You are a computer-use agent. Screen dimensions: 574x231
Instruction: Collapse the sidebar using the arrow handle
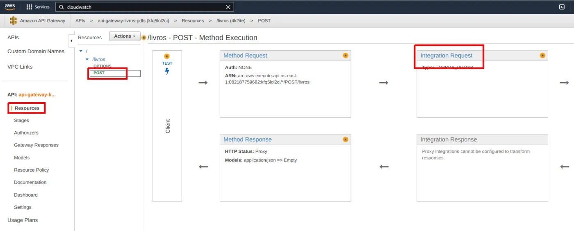coord(71,41)
